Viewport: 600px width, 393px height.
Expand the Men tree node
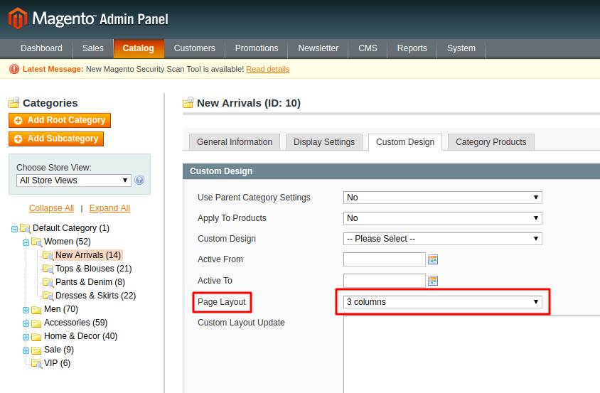26,310
